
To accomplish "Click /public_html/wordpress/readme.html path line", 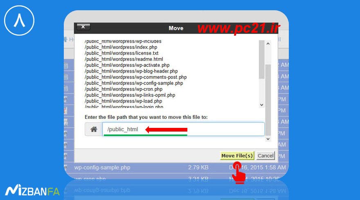I will coord(124,59).
